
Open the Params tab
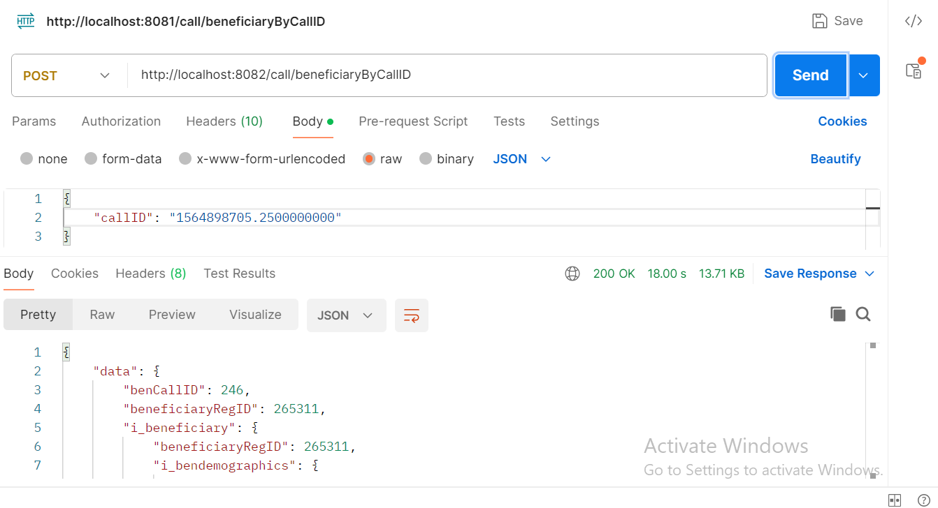click(x=34, y=121)
